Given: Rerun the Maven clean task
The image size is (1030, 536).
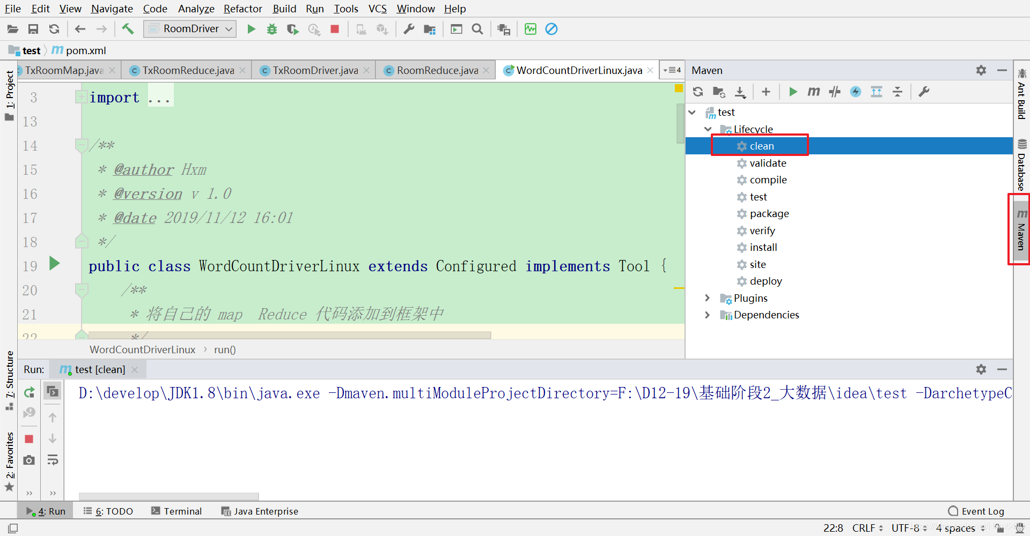Looking at the screenshot, I should click(x=30, y=392).
